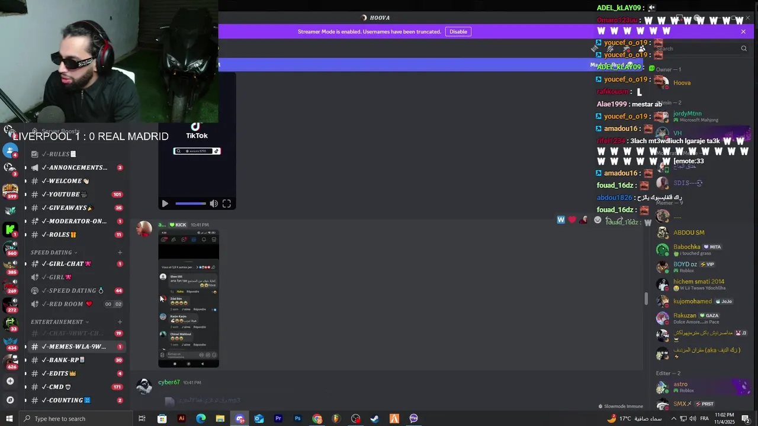The image size is (758, 426).
Task: React with the red heart emoji
Action: tap(572, 220)
